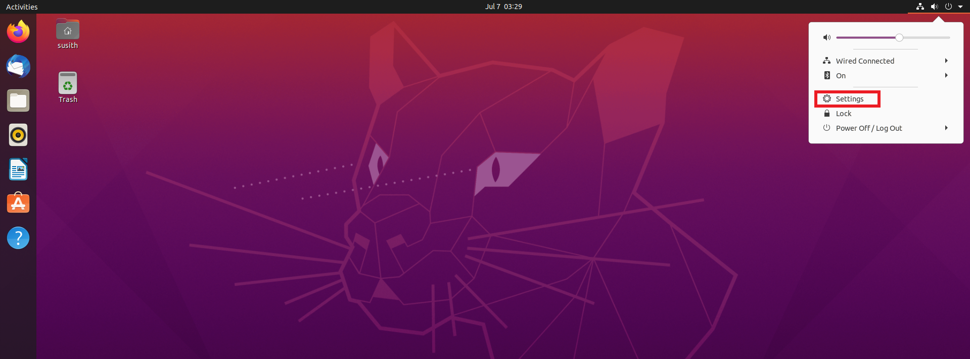Open LibreOffice Writer from the dock
Screen dimensions: 970x359
[18, 170]
